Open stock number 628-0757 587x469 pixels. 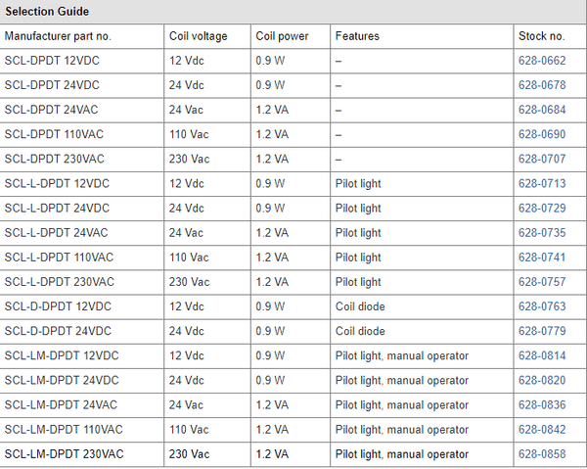point(541,282)
